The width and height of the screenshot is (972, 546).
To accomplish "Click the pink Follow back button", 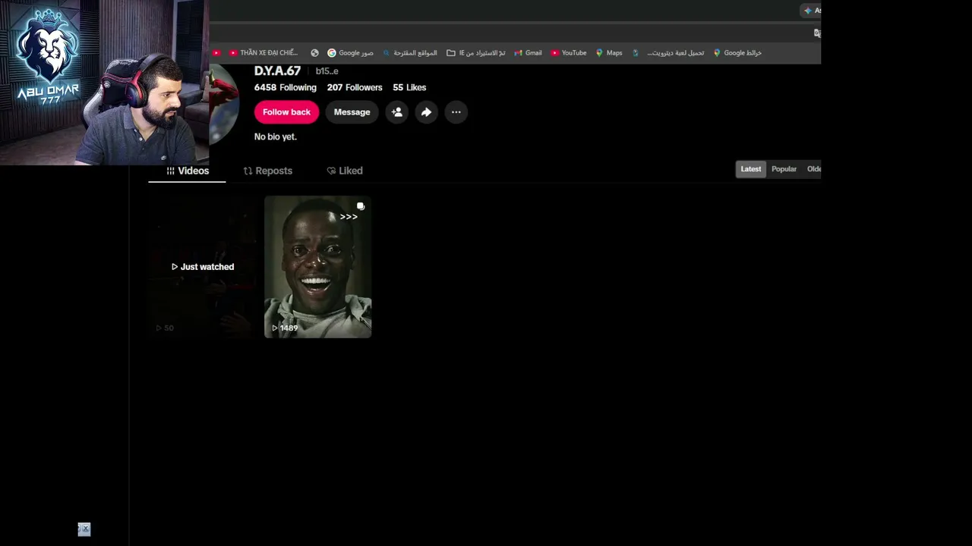I will (x=286, y=112).
